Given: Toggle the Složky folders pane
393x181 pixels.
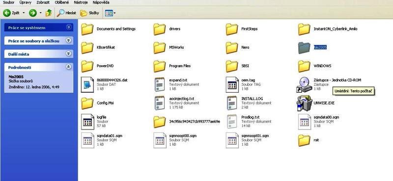Looking at the screenshot, I should click(89, 13).
